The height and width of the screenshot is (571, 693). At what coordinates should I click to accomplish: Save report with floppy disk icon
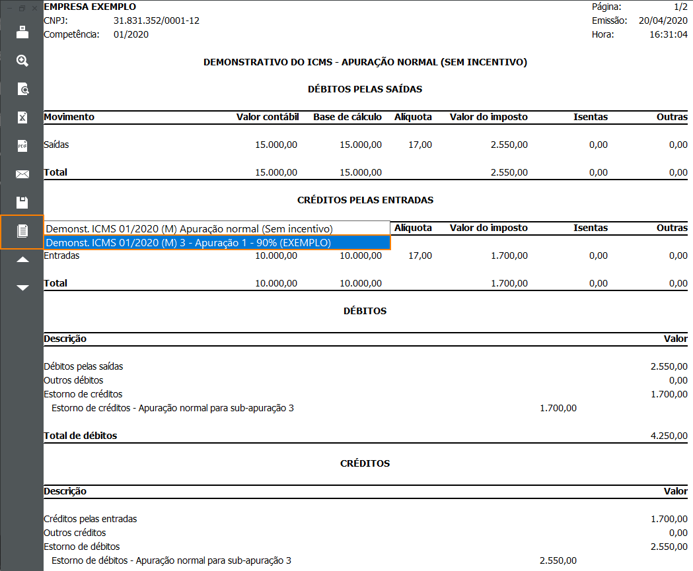(22, 202)
